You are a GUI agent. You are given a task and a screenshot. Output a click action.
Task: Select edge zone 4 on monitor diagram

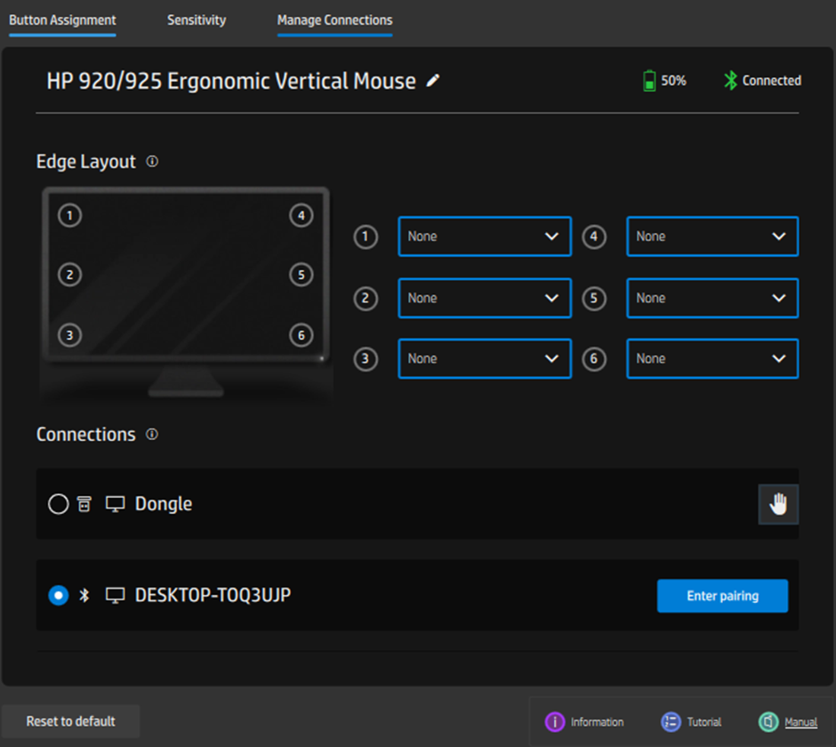301,215
